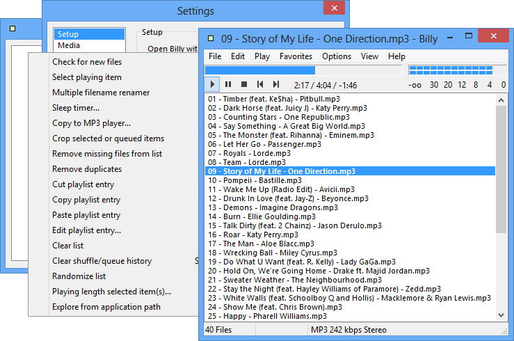Open the View menu
The height and width of the screenshot is (341, 514).
369,56
